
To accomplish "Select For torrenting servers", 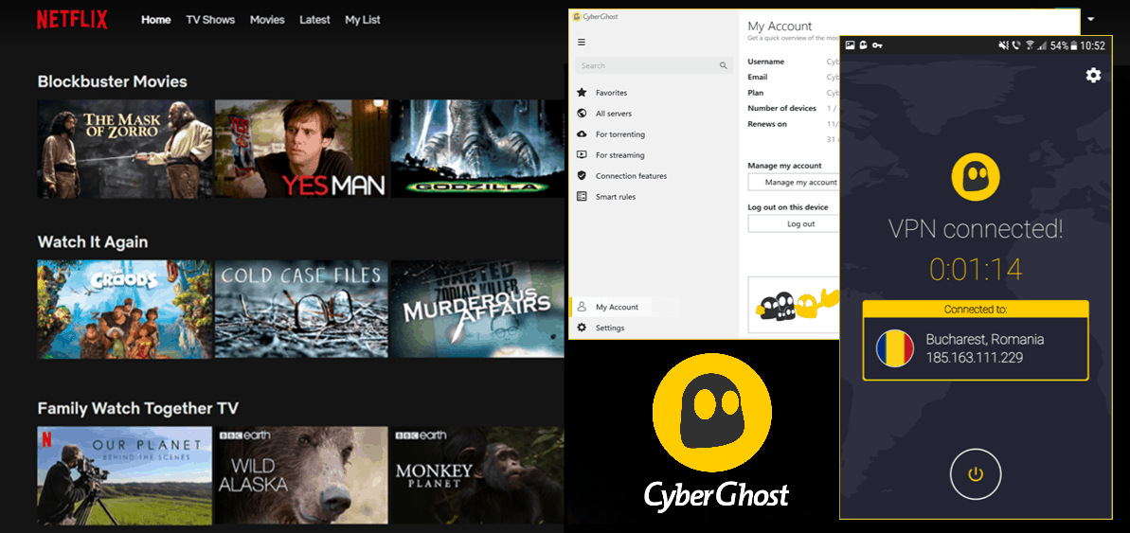I will (619, 134).
